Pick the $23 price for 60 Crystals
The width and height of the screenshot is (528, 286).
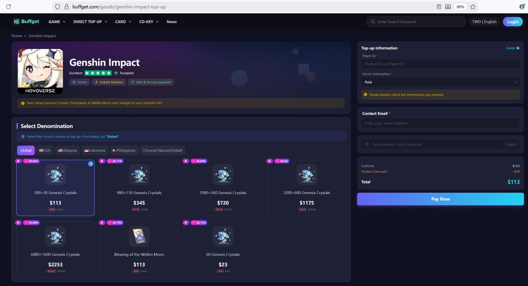223,265
